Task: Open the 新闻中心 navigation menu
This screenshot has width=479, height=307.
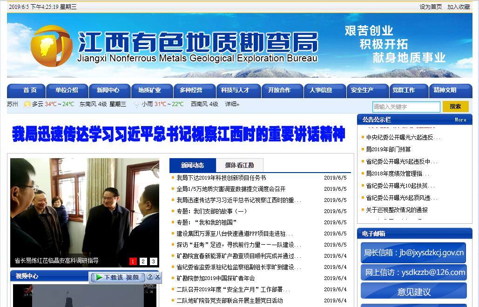Action: tap(109, 90)
